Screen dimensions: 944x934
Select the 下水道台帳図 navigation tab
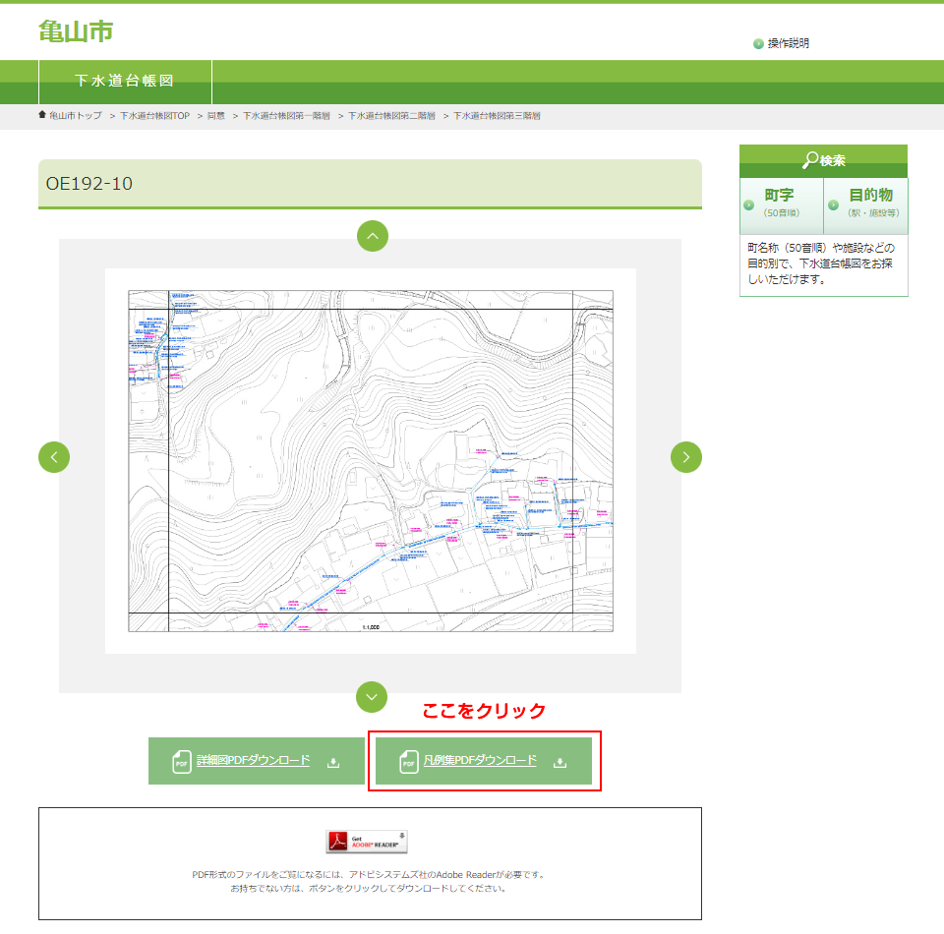[x=125, y=82]
